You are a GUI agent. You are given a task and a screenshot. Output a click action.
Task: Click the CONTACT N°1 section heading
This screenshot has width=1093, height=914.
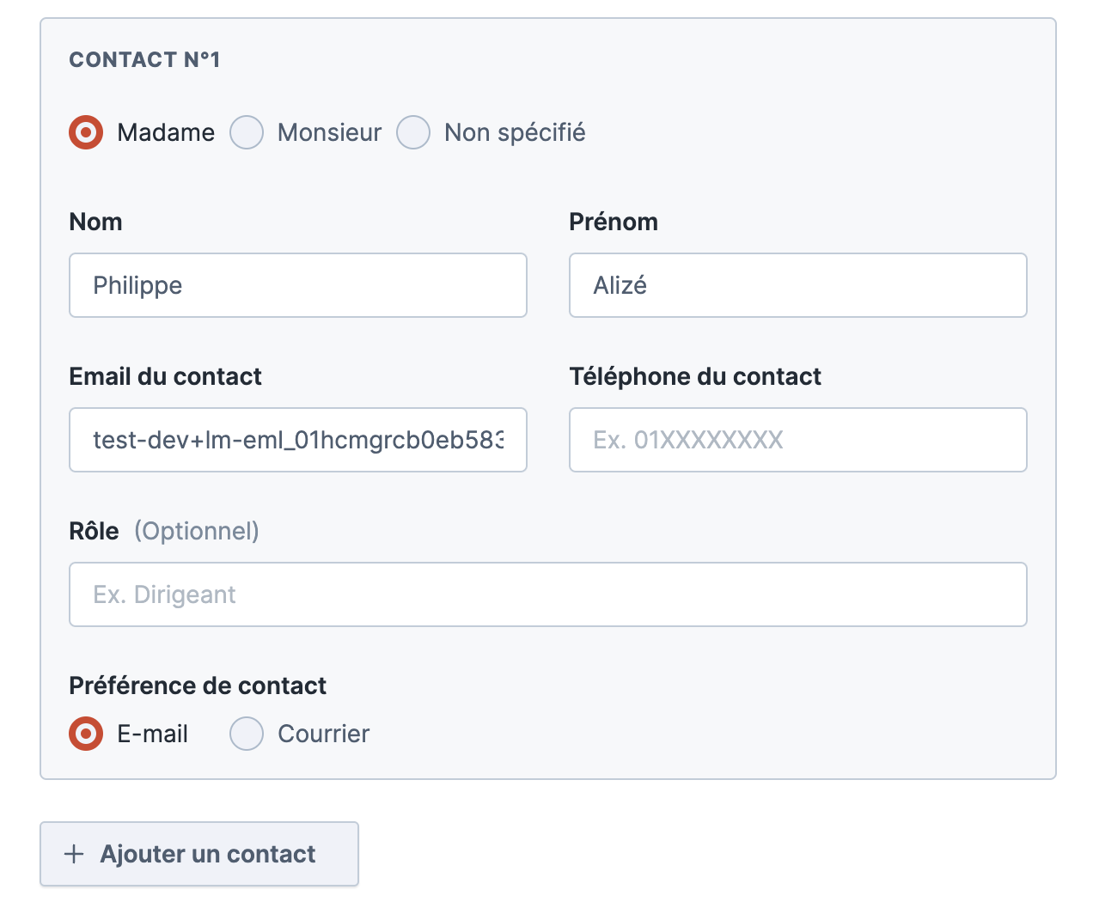tap(144, 59)
